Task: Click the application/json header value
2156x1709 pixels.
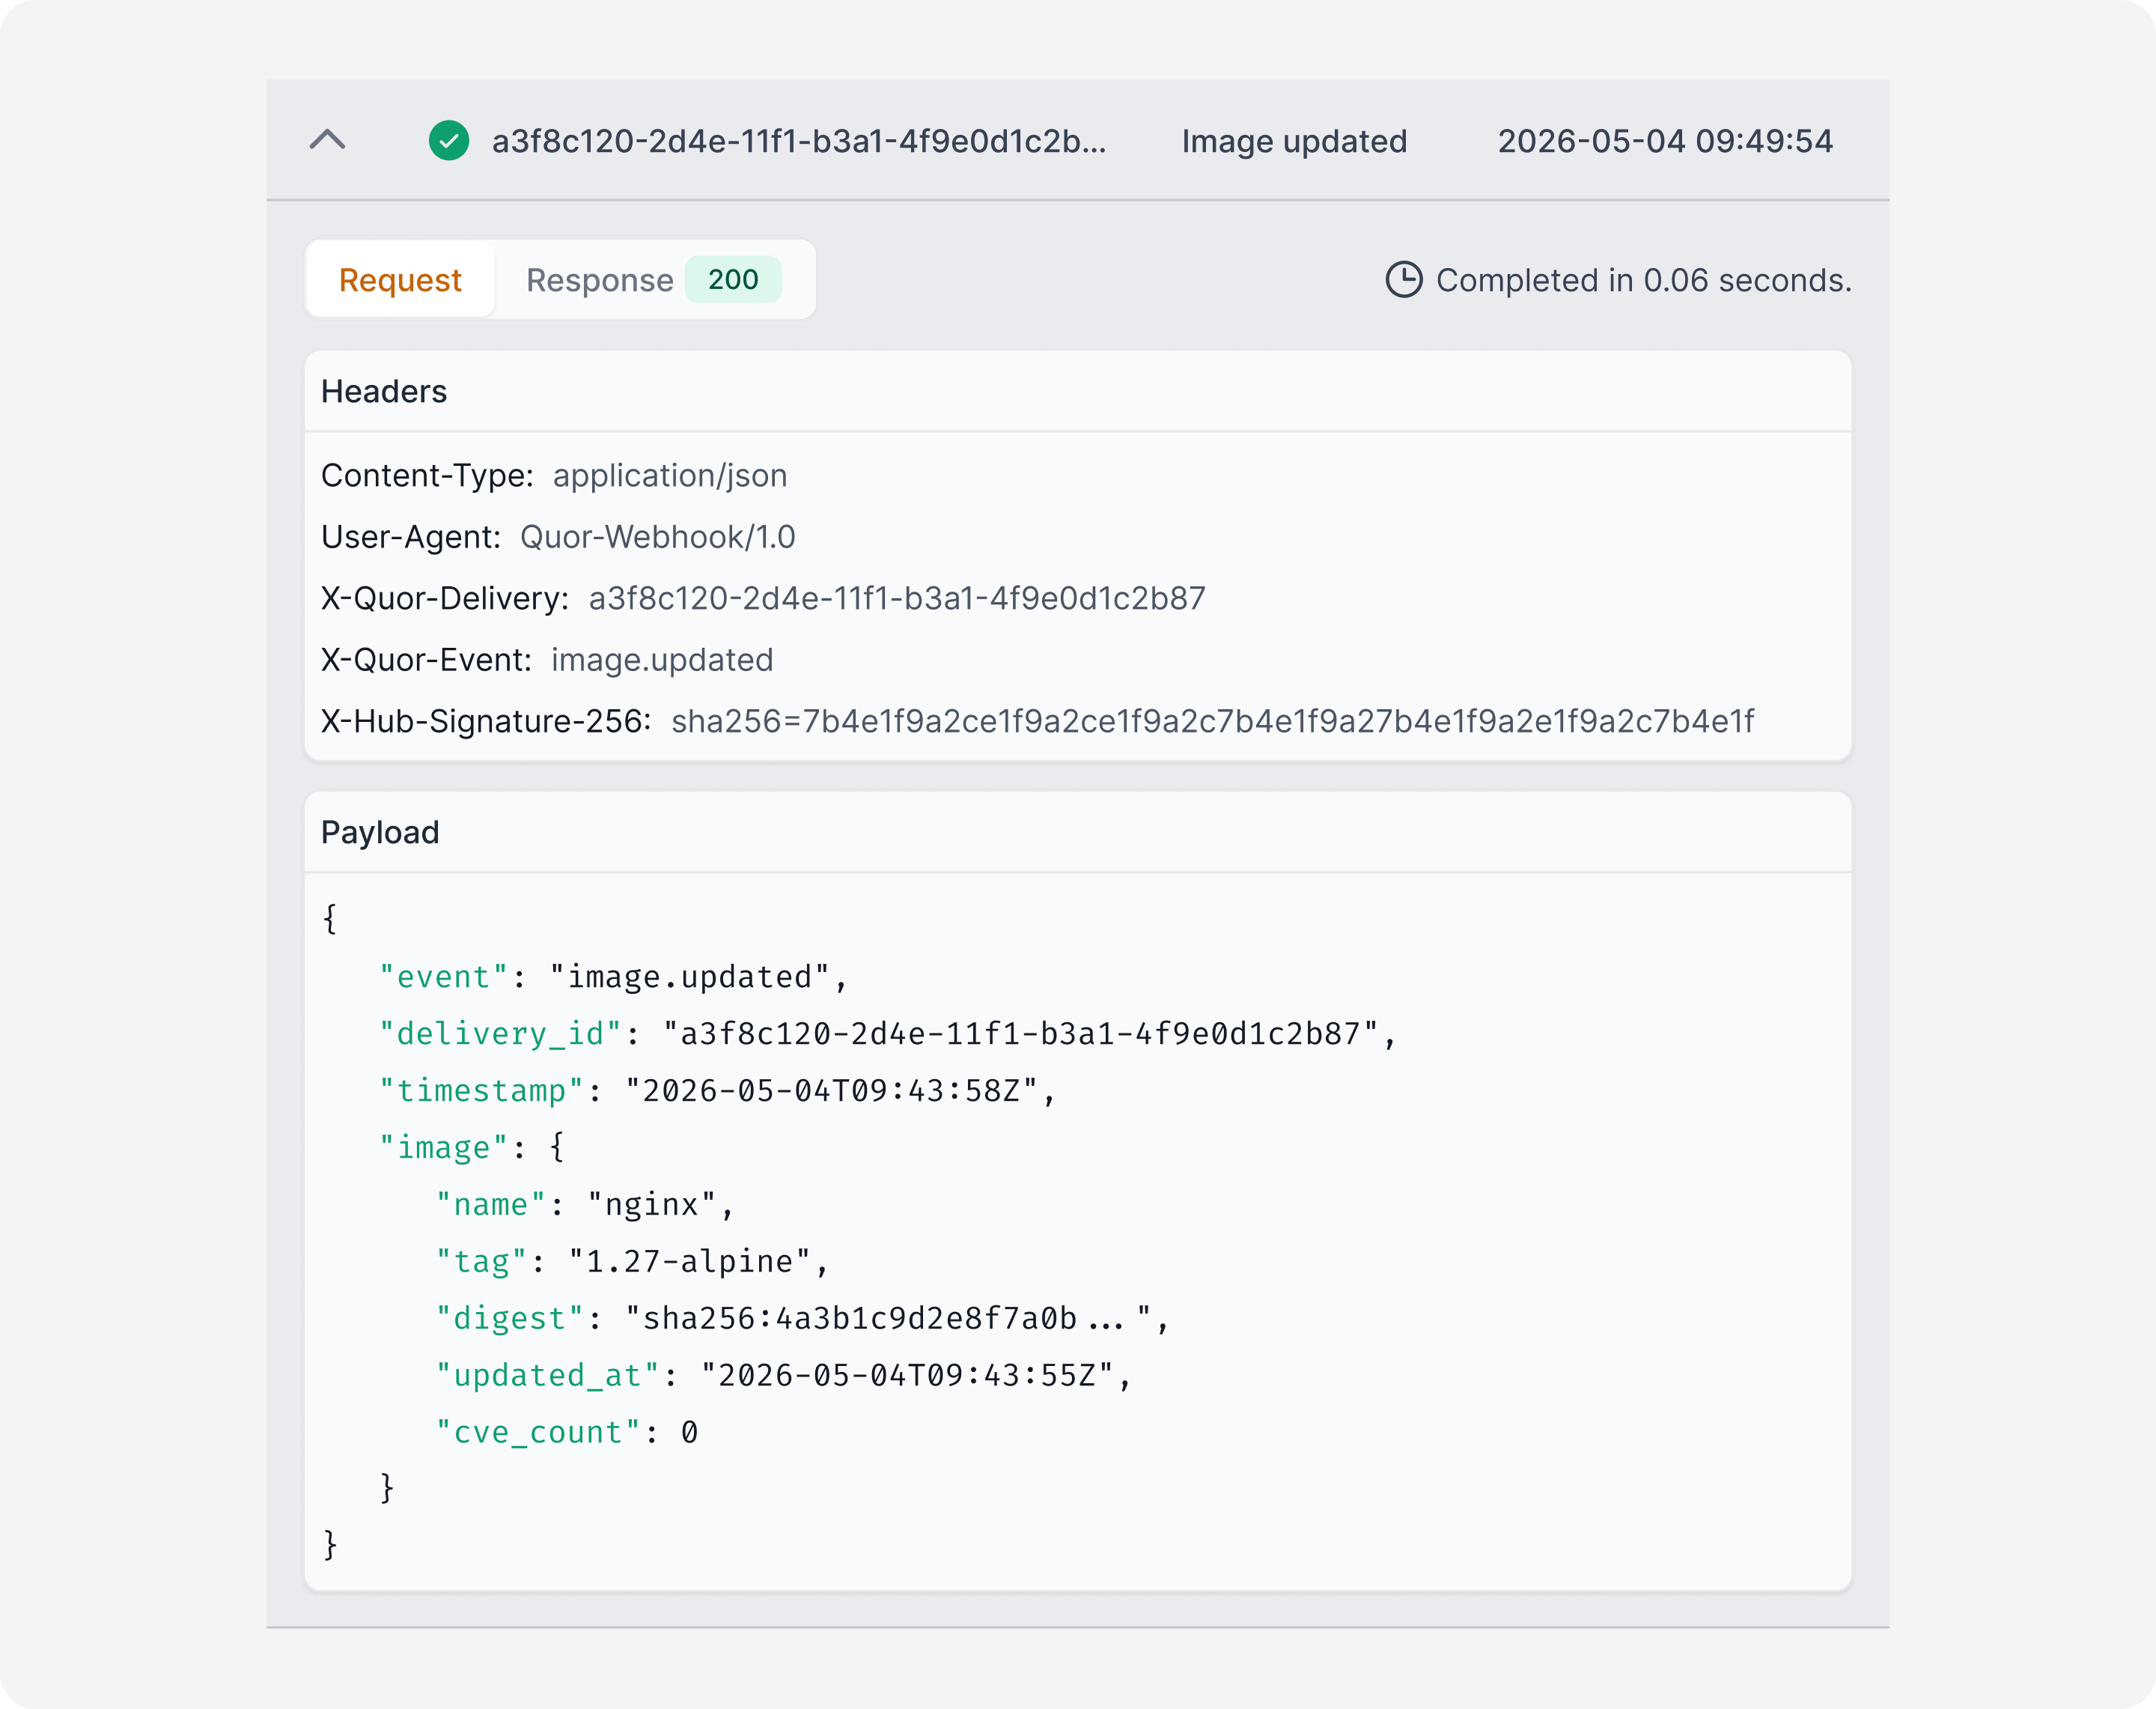Action: click(x=670, y=476)
